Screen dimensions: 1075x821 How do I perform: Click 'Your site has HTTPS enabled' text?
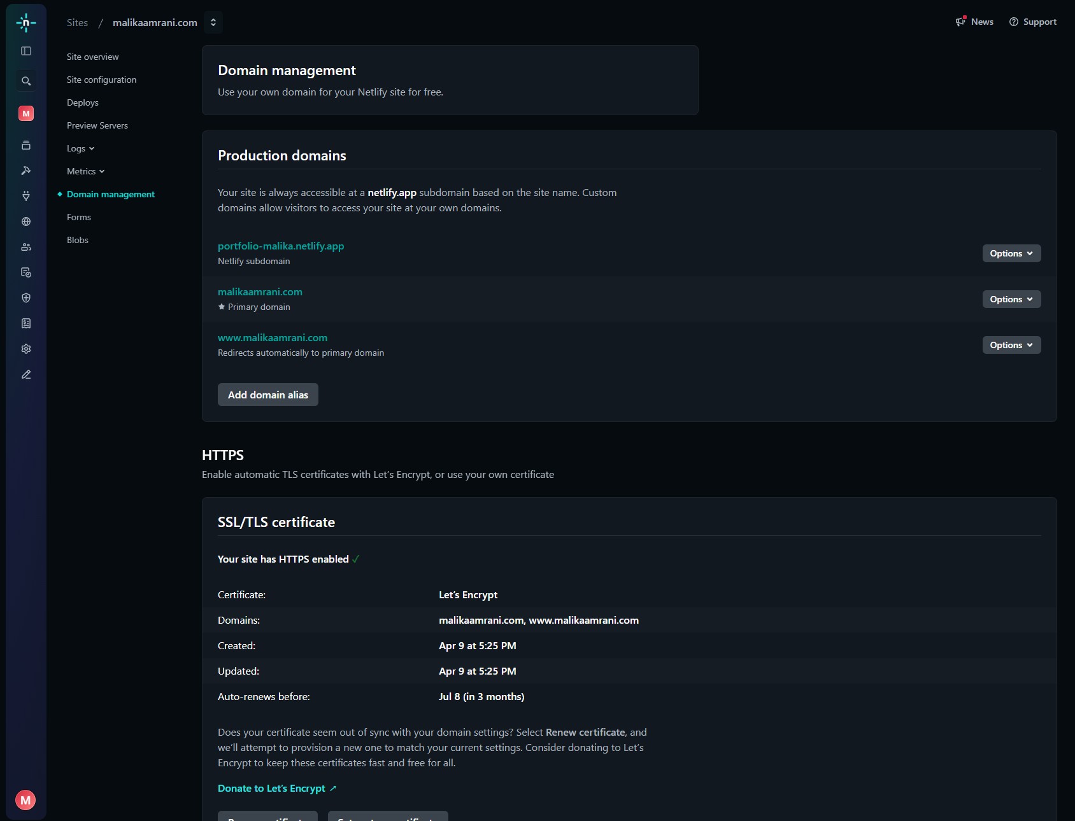point(283,559)
